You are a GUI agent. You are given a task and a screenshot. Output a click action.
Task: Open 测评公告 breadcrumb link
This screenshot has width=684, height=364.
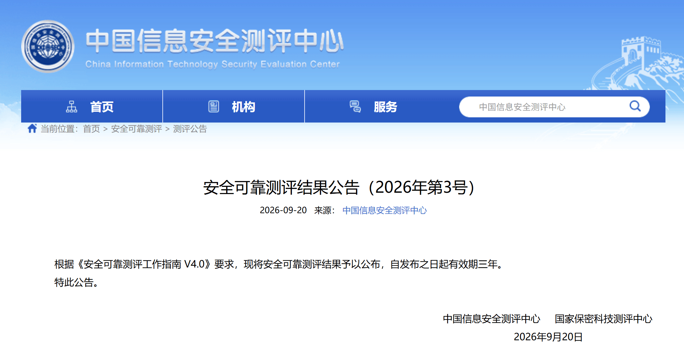pyautogui.click(x=190, y=129)
